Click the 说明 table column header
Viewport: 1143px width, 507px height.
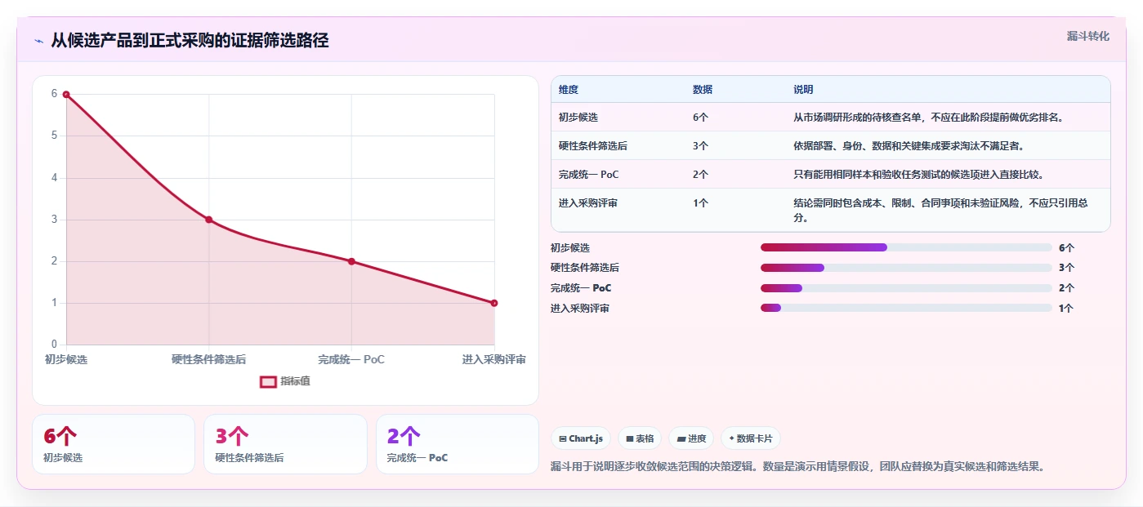(x=803, y=90)
